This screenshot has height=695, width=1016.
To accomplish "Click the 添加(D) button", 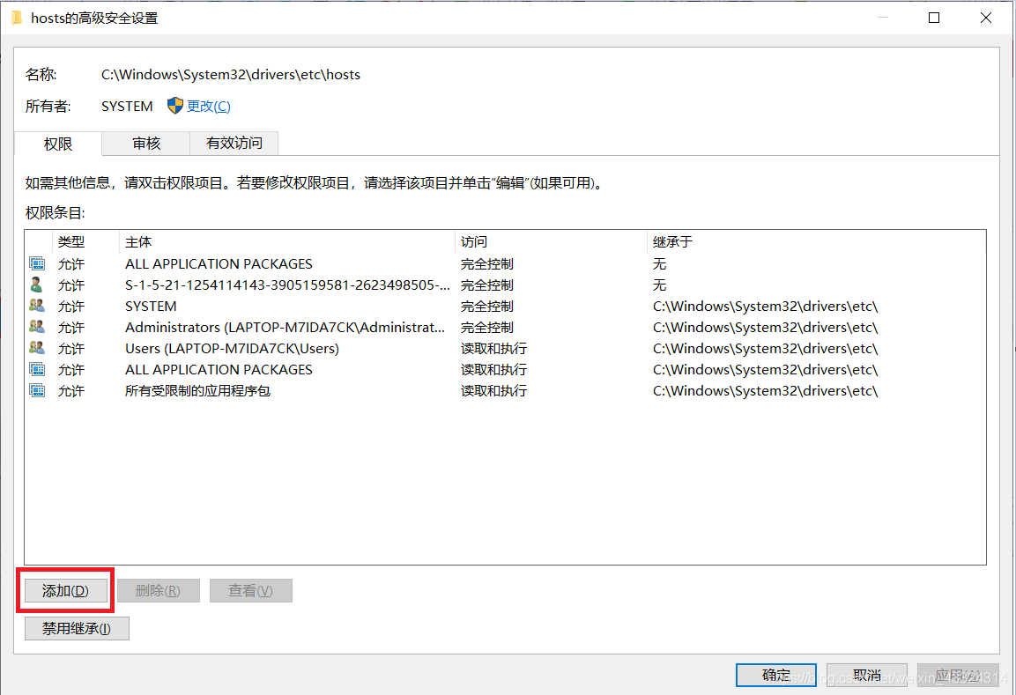I will tap(65, 590).
